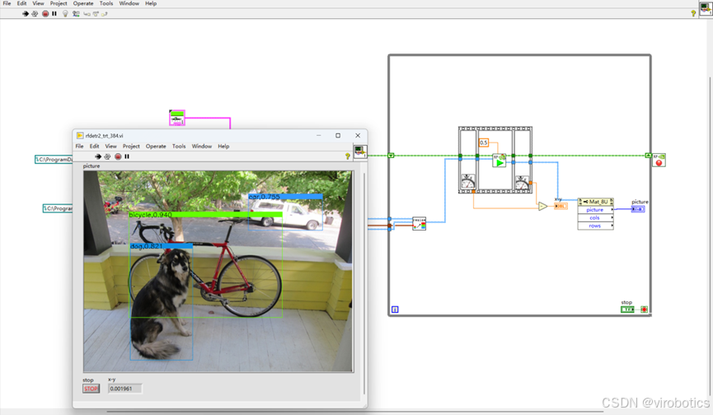Image resolution: width=713 pixels, height=415 pixels.
Task: Click the picture display on front panel
Action: (x=218, y=272)
